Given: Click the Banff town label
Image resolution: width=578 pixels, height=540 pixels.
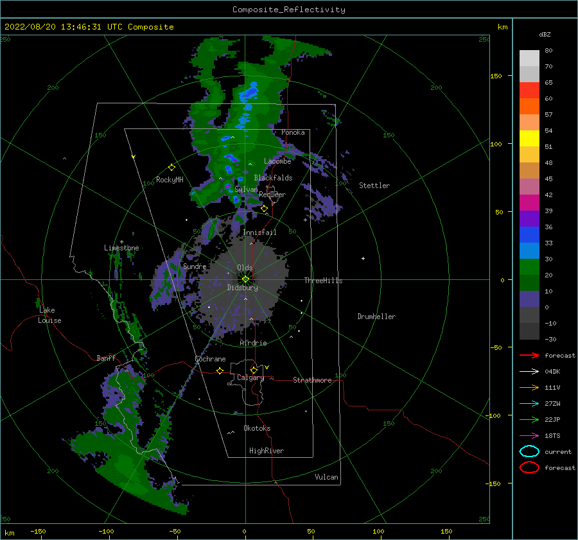Looking at the screenshot, I should pos(106,358).
